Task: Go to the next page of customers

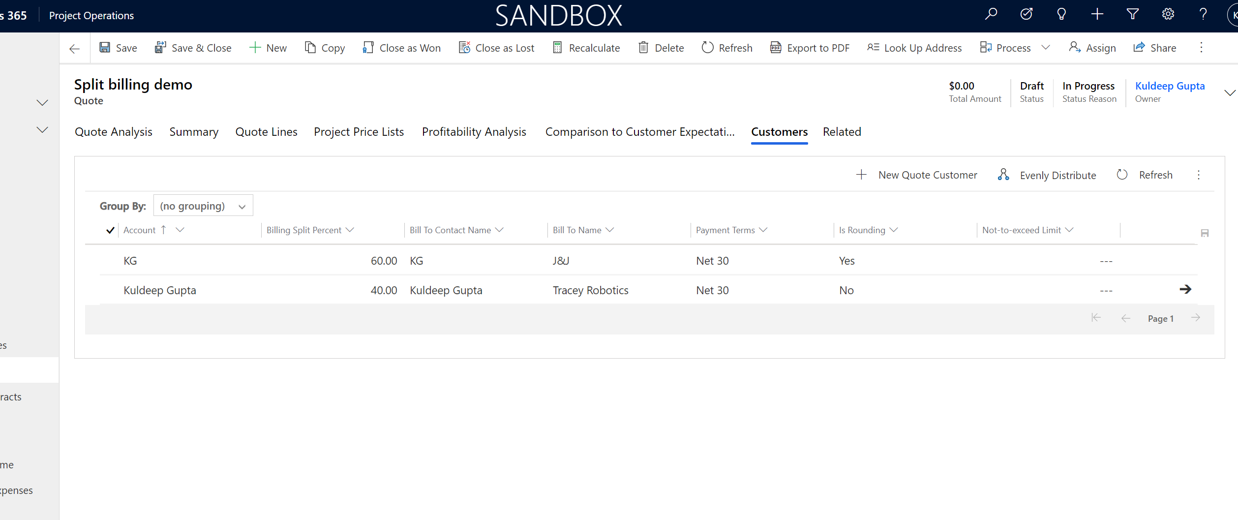Action: tap(1196, 318)
